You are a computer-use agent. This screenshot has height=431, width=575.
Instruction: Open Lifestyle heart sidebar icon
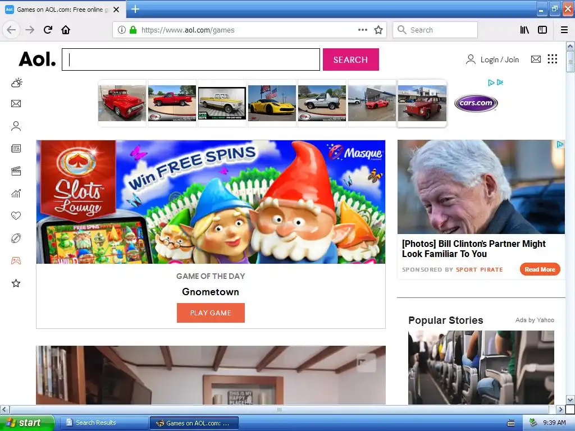click(x=16, y=216)
